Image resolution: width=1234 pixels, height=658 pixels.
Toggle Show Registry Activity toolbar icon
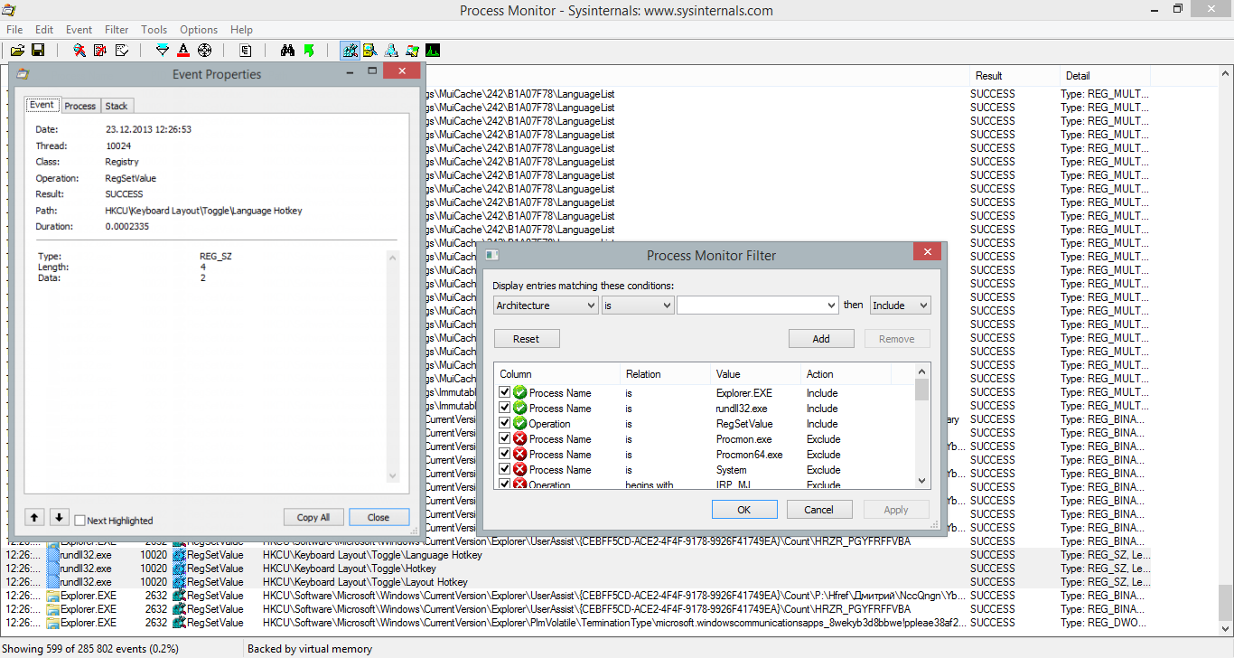[350, 51]
